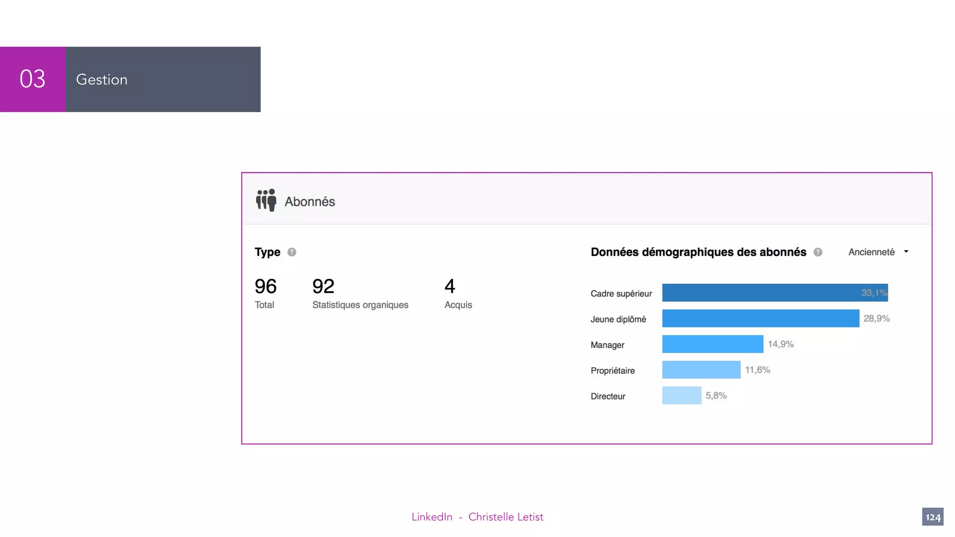
Task: Click the help icon next to Type
Action: [x=291, y=252]
